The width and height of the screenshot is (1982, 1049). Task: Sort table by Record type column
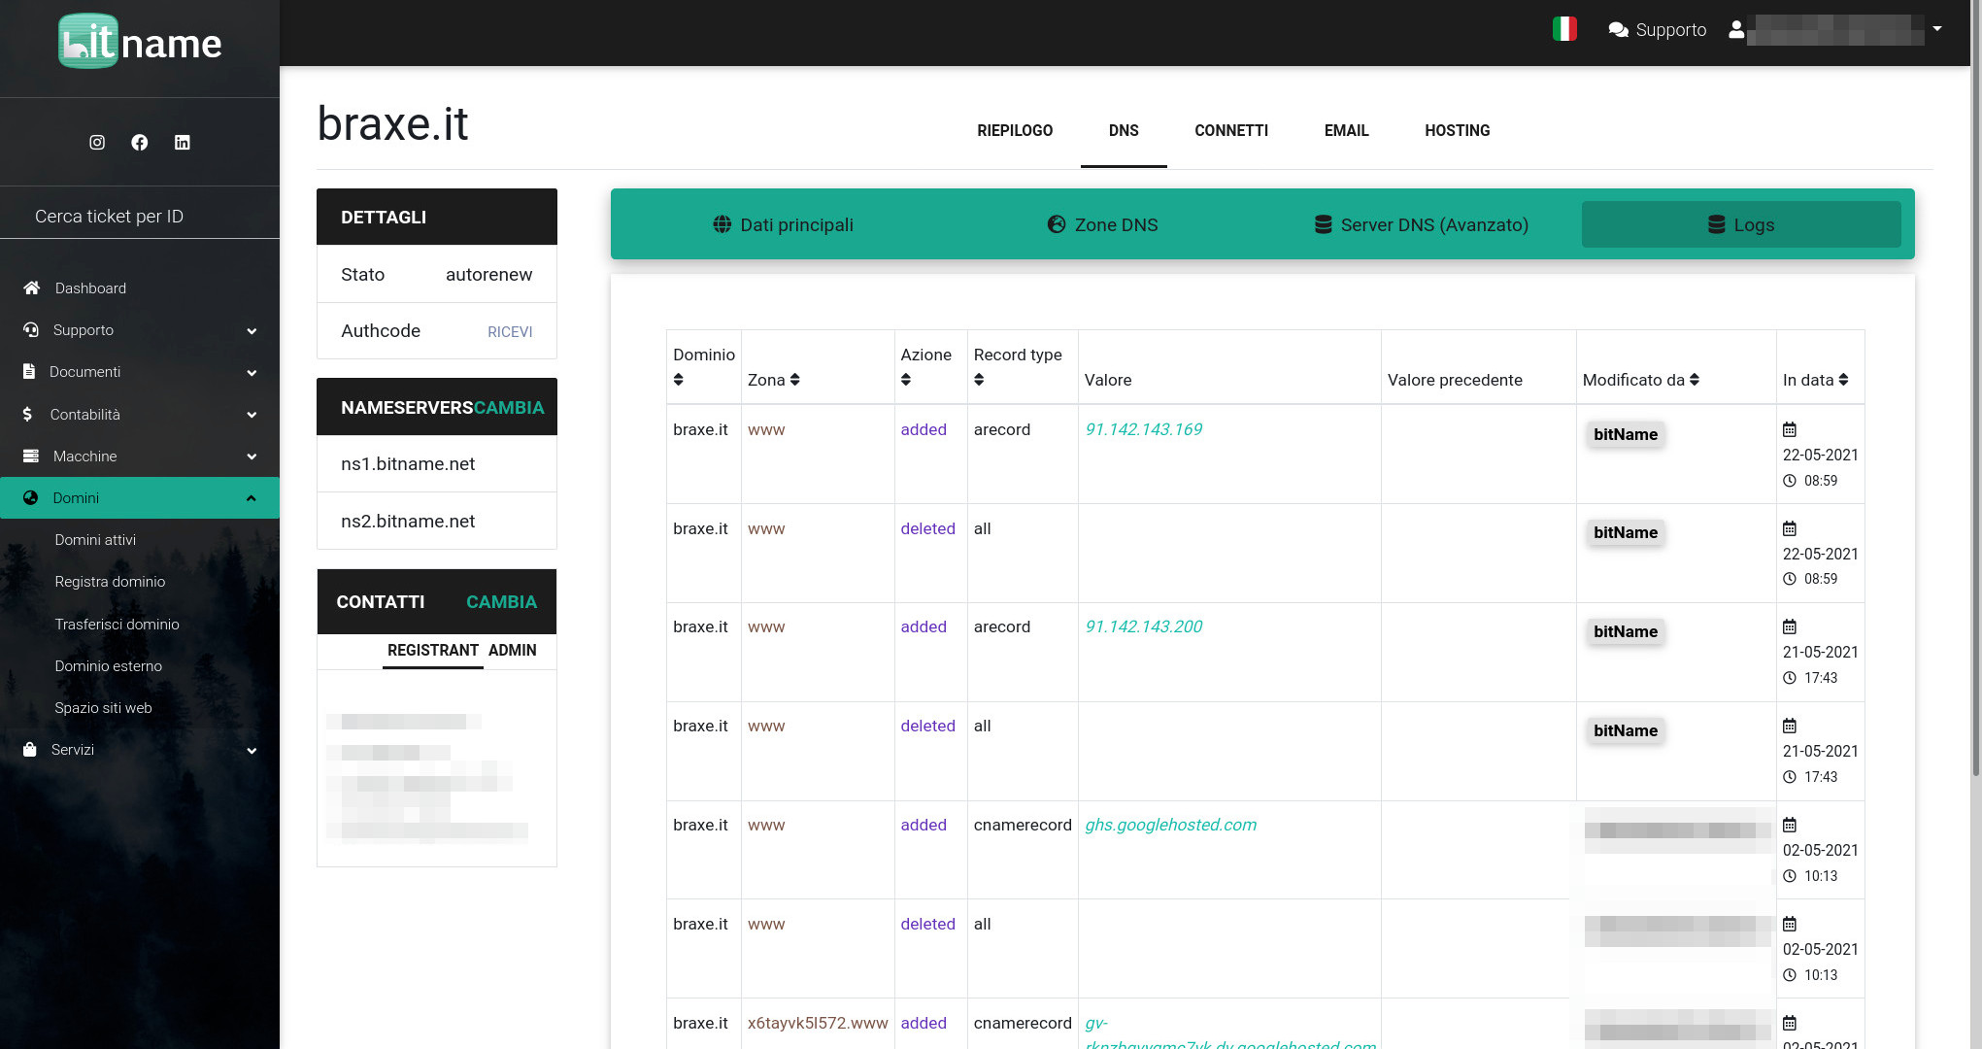pos(979,380)
